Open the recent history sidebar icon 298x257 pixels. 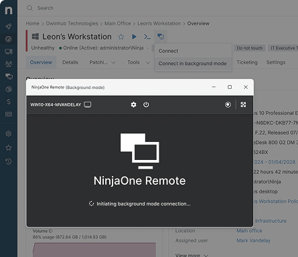point(9,161)
